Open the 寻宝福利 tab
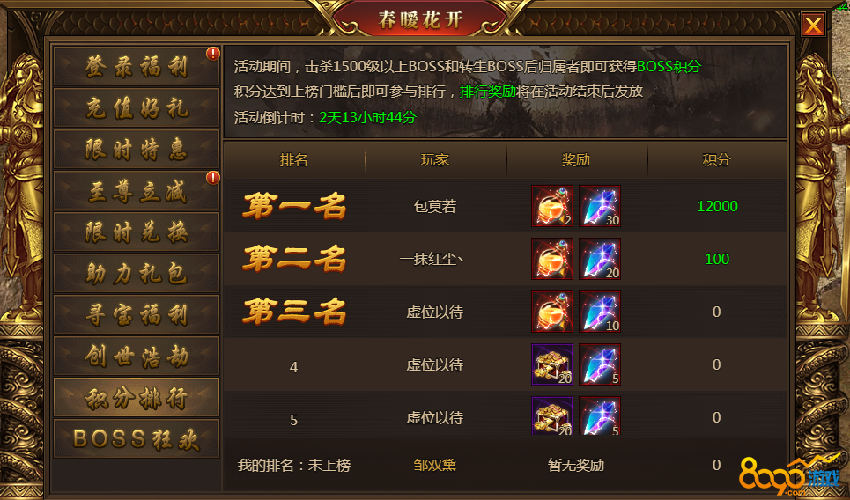The image size is (850, 500). [137, 314]
